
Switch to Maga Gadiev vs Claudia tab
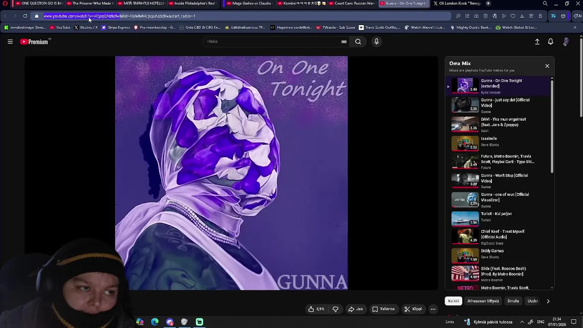pyautogui.click(x=250, y=3)
